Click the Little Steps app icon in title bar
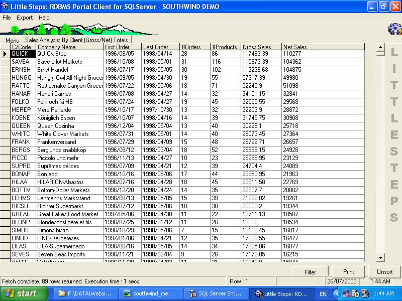The height and width of the screenshot is (301, 402). (x=5, y=6)
